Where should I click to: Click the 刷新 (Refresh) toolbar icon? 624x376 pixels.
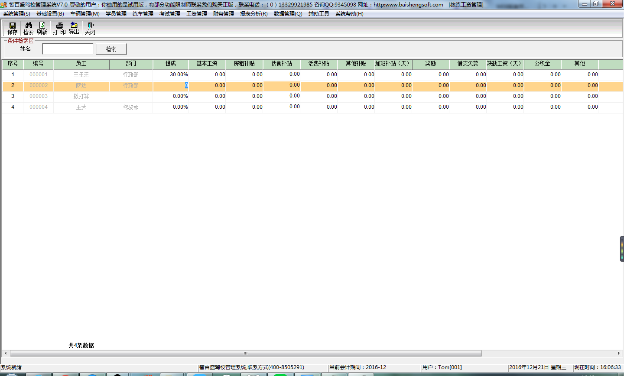pyautogui.click(x=42, y=29)
